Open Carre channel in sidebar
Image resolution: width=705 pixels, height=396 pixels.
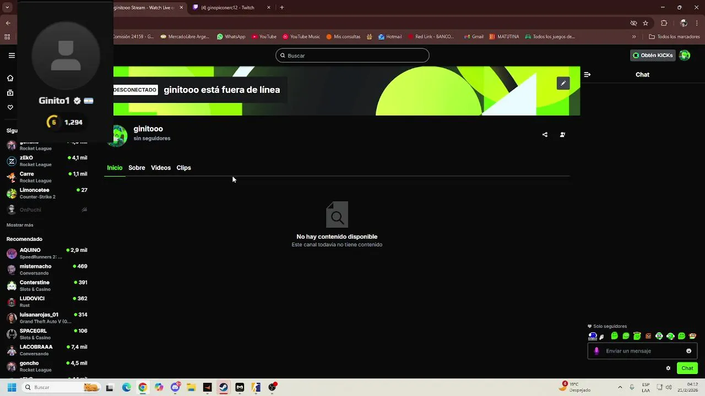(47, 177)
